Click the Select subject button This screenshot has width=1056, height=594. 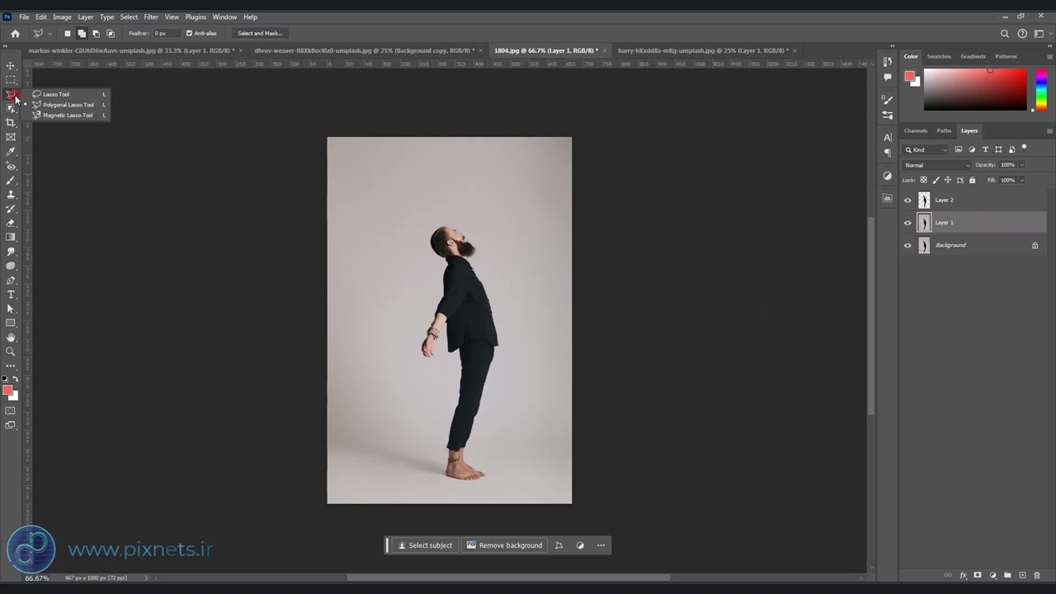425,545
